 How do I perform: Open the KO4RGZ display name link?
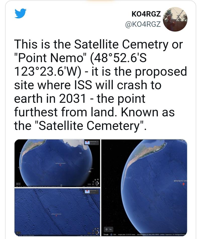point(146,14)
